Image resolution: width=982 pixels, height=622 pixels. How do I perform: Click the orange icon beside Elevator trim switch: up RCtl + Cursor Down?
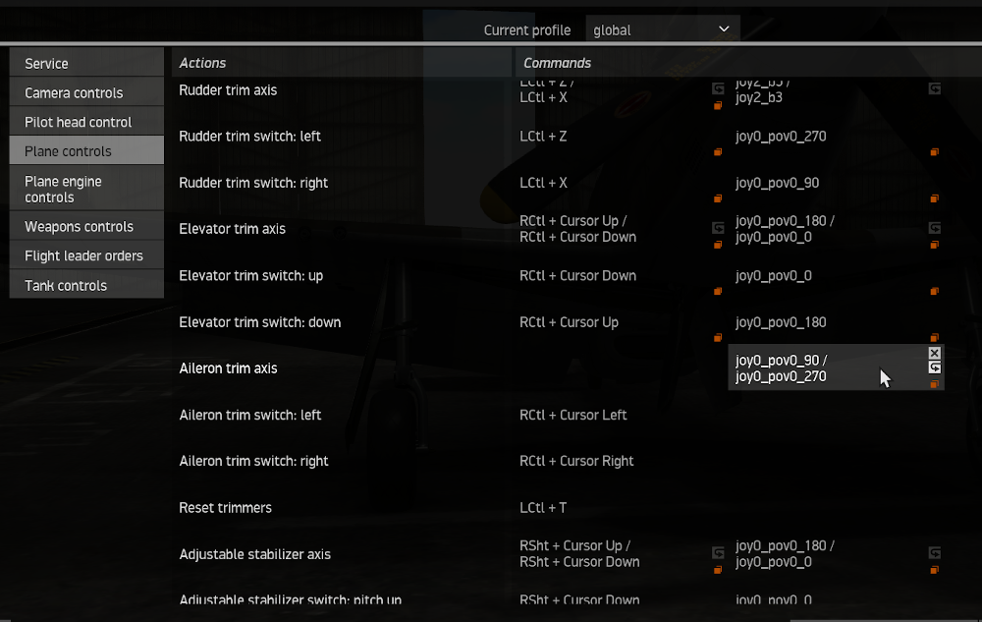click(718, 291)
